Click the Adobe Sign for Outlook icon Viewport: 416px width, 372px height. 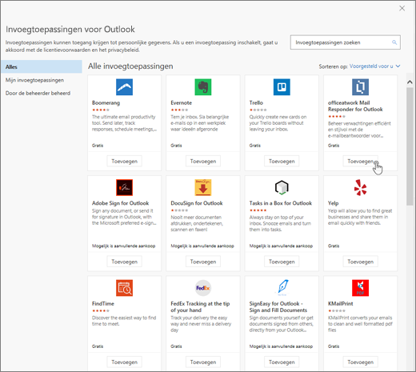(124, 187)
